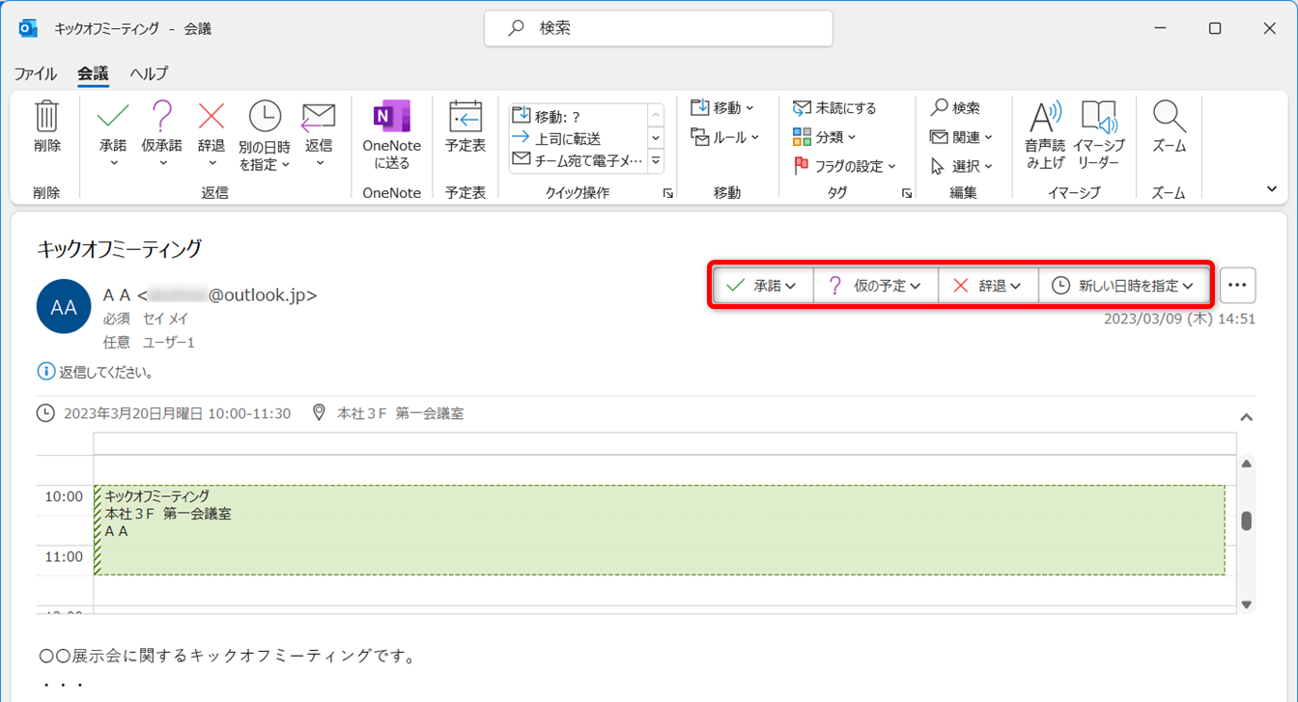This screenshot has width=1298, height=702.
Task: Send meeting to OneNote icon
Action: pyautogui.click(x=391, y=118)
